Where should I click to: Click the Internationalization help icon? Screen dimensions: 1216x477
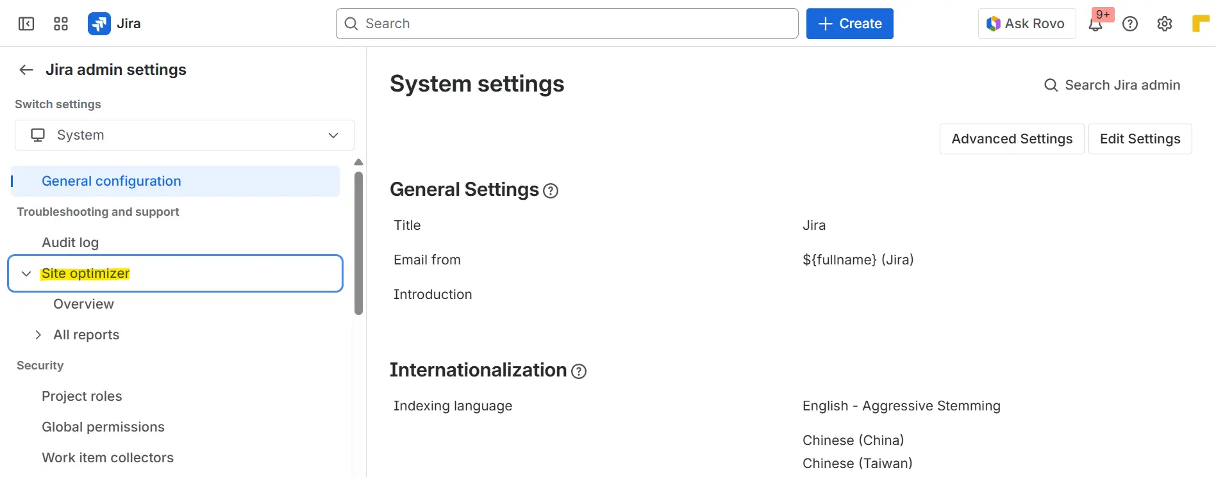point(579,371)
